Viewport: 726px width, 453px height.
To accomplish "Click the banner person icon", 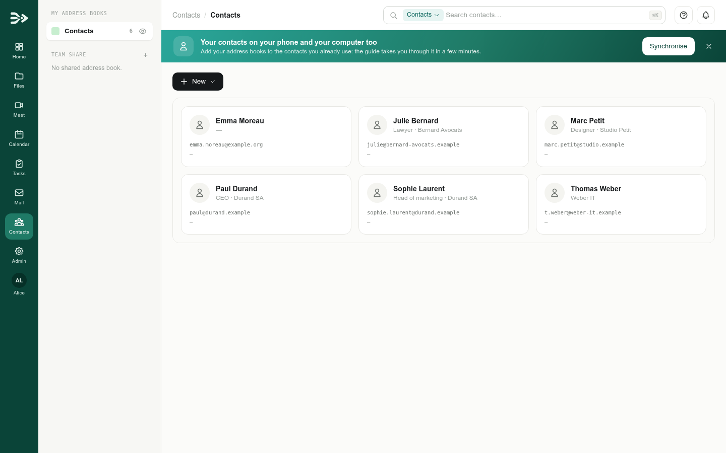I will [184, 46].
